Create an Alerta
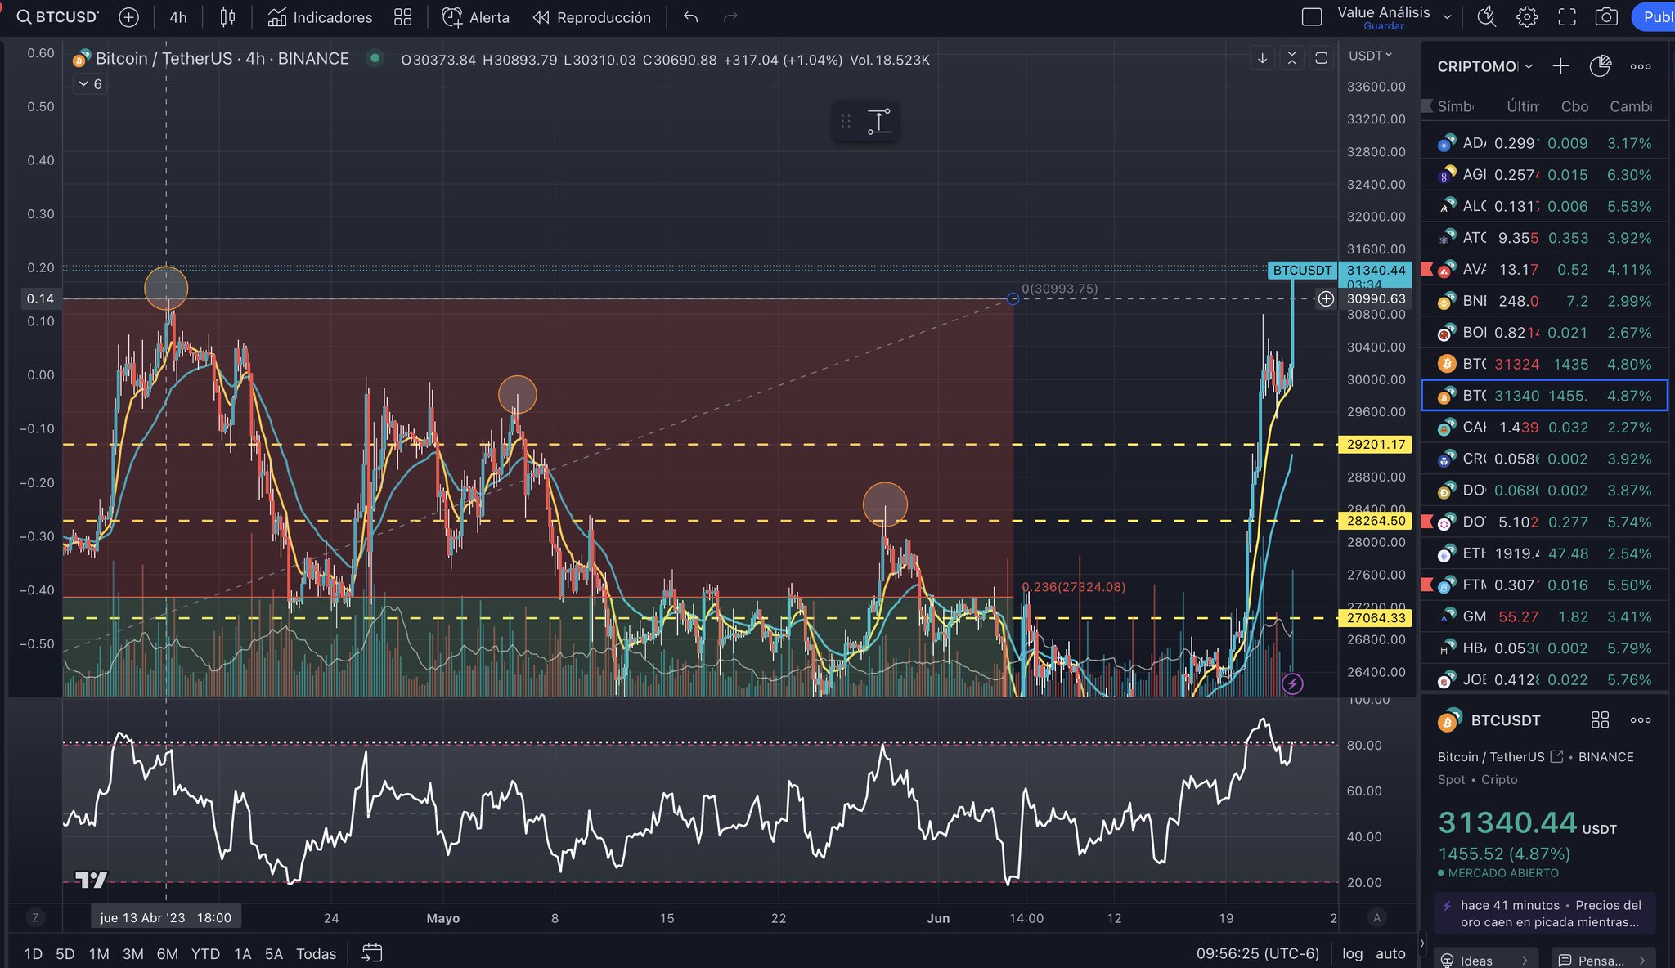Viewport: 1675px width, 968px height. (x=475, y=17)
